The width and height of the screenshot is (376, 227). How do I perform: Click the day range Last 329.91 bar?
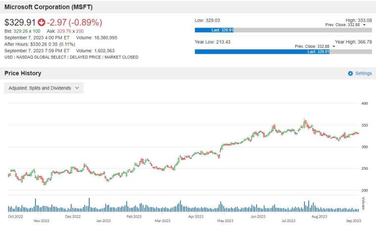click(214, 30)
